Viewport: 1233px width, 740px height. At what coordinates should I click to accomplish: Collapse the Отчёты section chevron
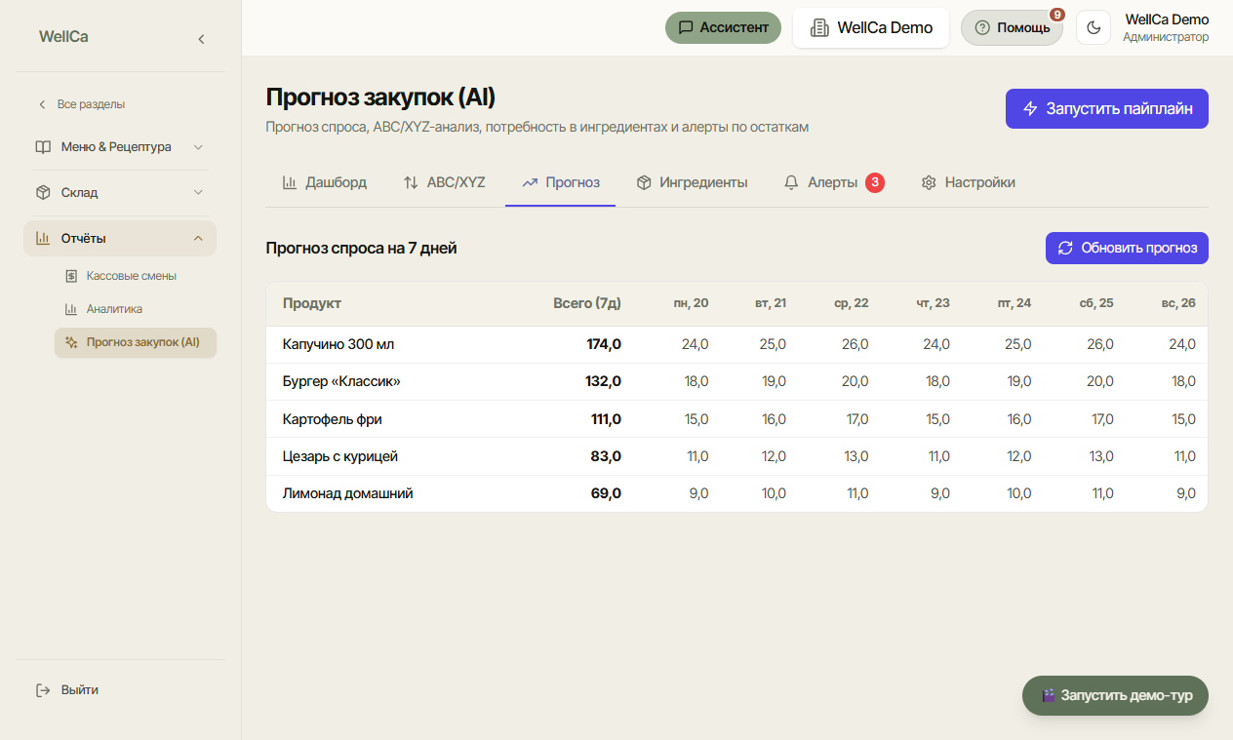(x=198, y=238)
